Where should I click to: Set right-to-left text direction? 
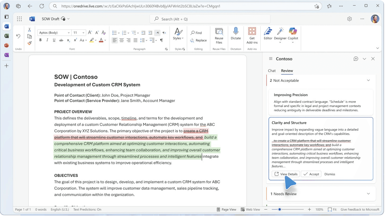pyautogui.click(x=164, y=33)
